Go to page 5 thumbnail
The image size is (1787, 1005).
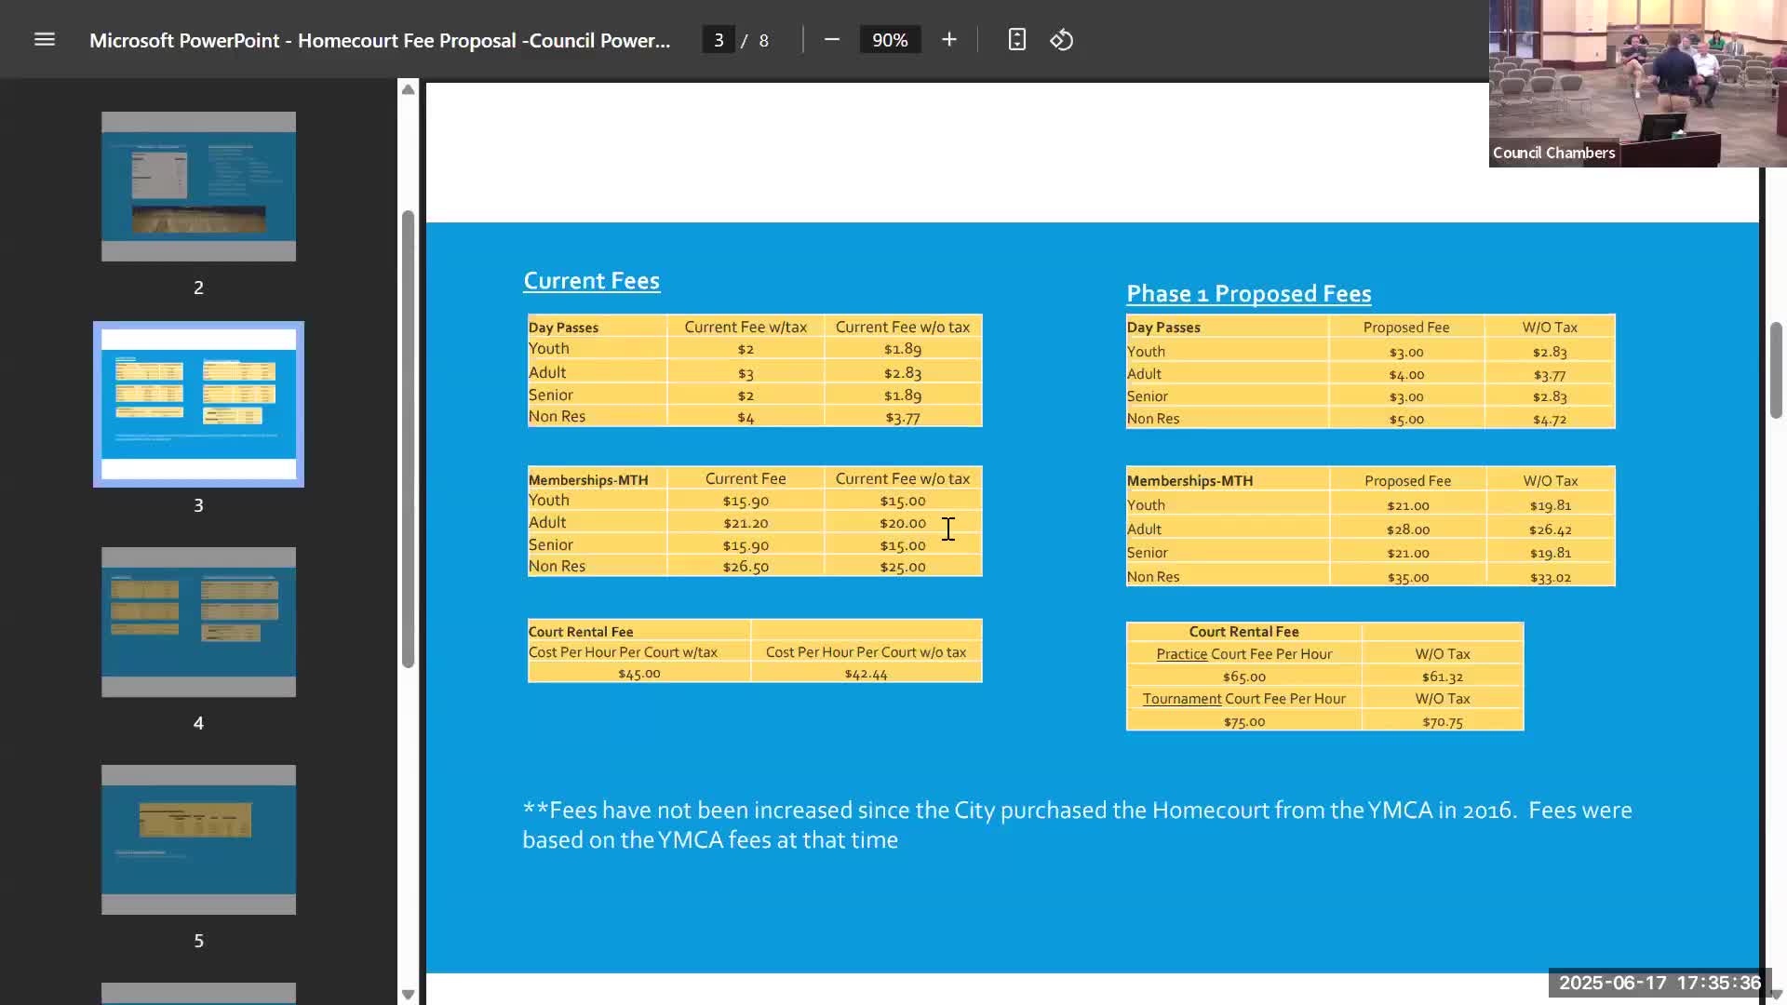[x=198, y=839]
